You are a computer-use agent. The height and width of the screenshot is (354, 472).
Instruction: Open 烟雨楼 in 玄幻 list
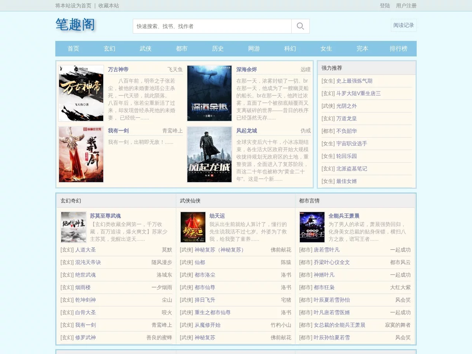click(x=83, y=287)
